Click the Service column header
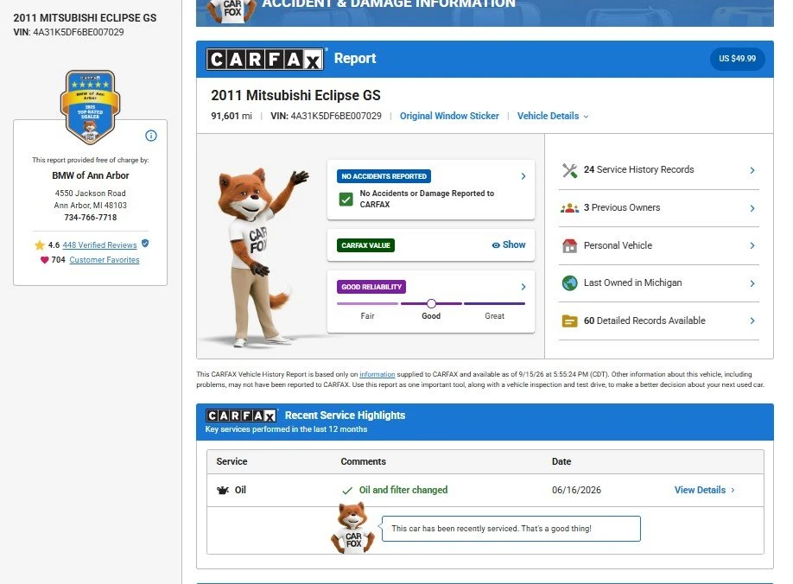793x584 pixels. [232, 461]
